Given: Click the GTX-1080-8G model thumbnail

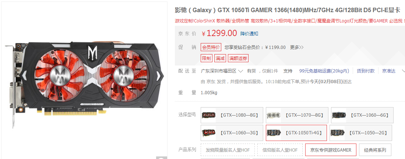Looking at the screenshot, I should [x=208, y=115].
